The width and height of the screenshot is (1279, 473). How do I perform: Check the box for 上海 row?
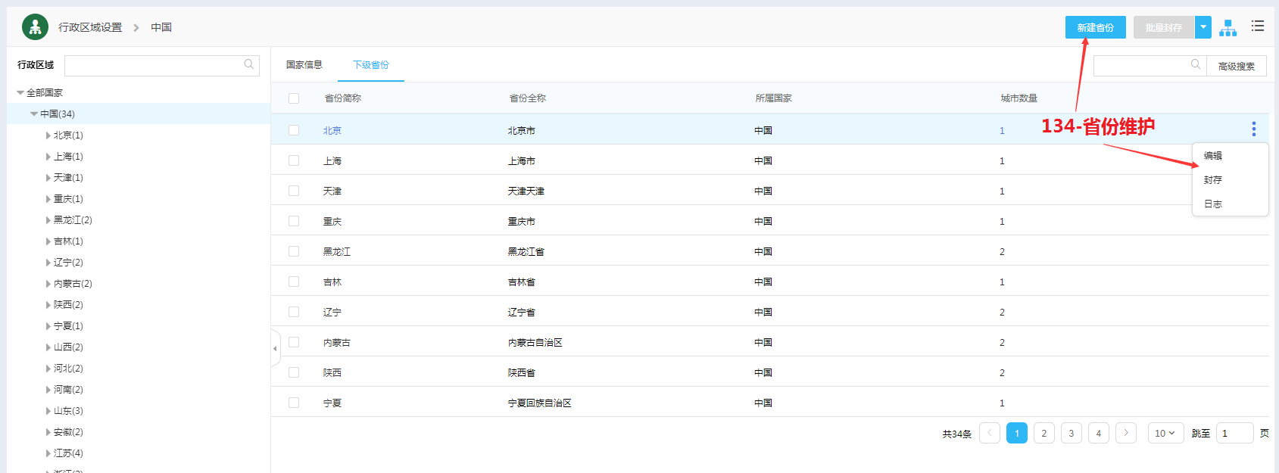click(294, 160)
